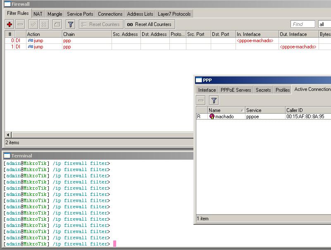
Task: Open the filter funnel in the PPP window
Action: 214,100
